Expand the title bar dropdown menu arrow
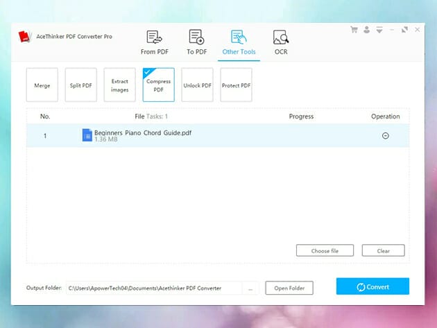Viewport: 437px width, 328px height. (x=378, y=30)
